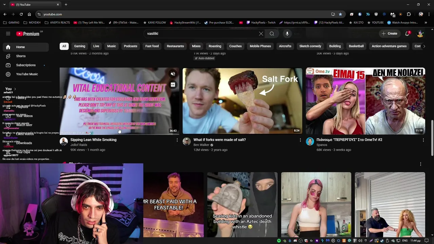The image size is (434, 244).
Task: Show hidden bookmarks with the double chevron
Action: click(426, 23)
